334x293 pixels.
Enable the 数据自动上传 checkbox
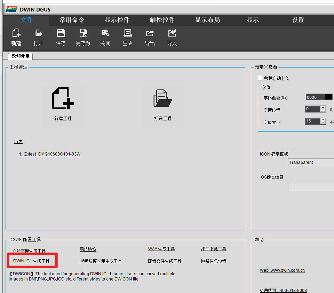point(260,78)
